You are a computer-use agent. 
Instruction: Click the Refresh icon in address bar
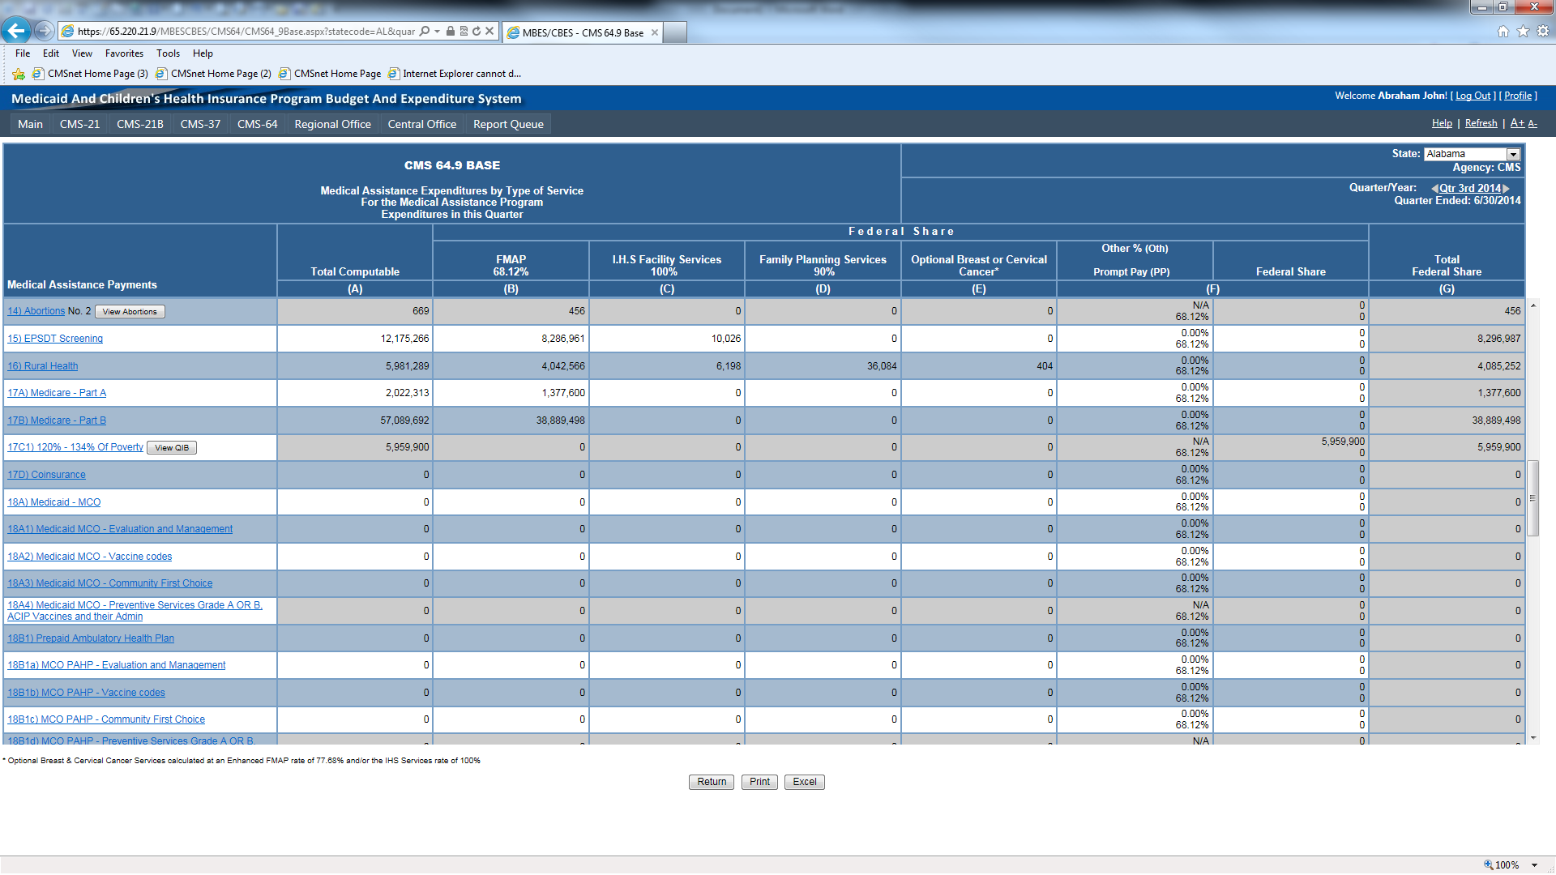pos(477,32)
